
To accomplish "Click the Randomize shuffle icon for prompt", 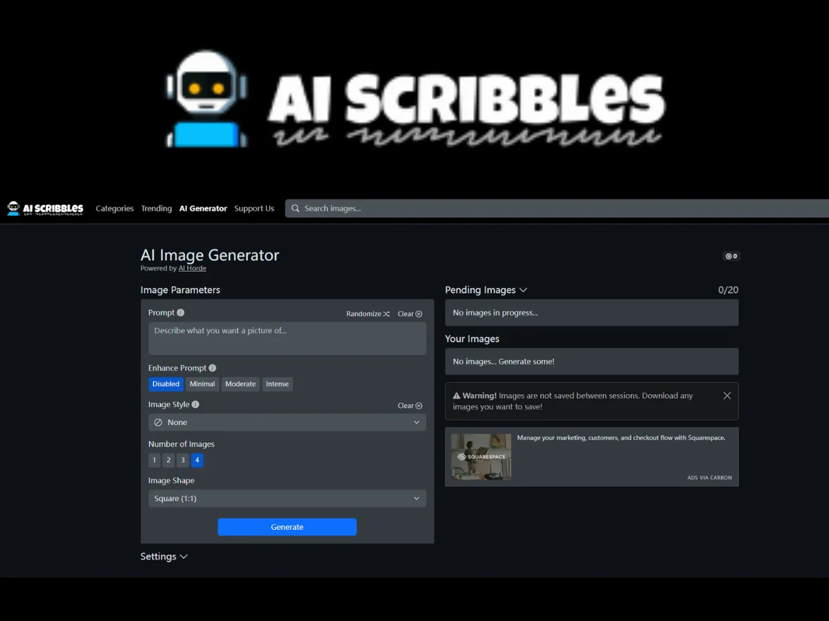I will (386, 314).
